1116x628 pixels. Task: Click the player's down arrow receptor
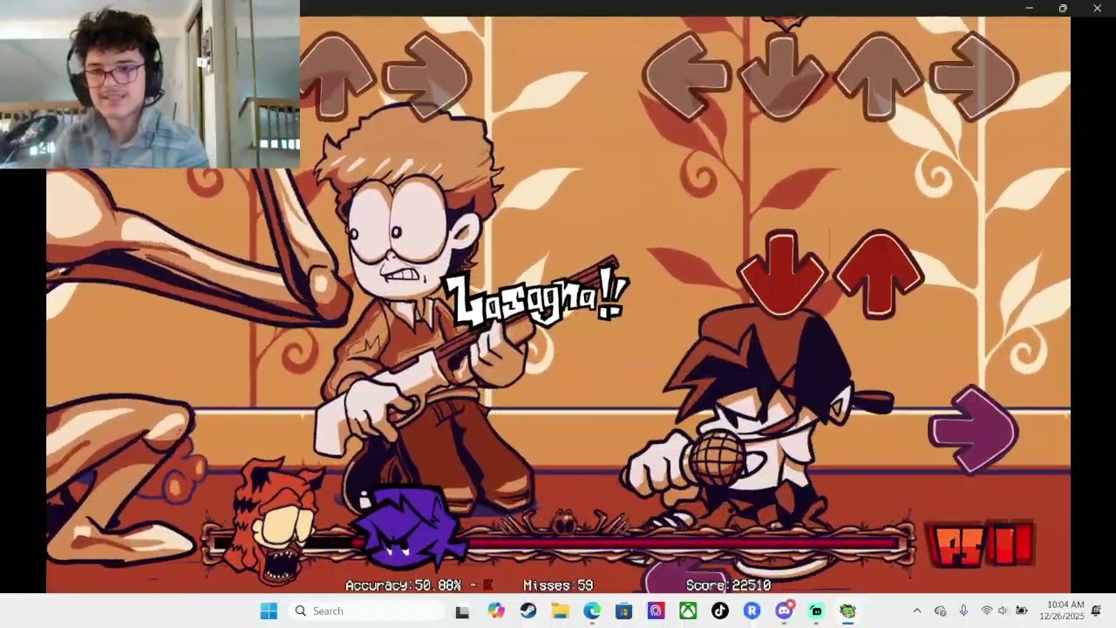coord(781,75)
